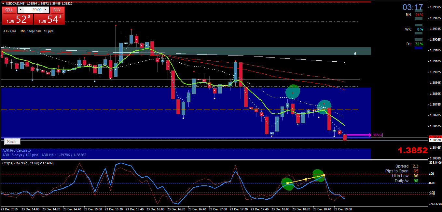
Task: Click the ADR Pro Calculator label
Action: (x=17, y=151)
